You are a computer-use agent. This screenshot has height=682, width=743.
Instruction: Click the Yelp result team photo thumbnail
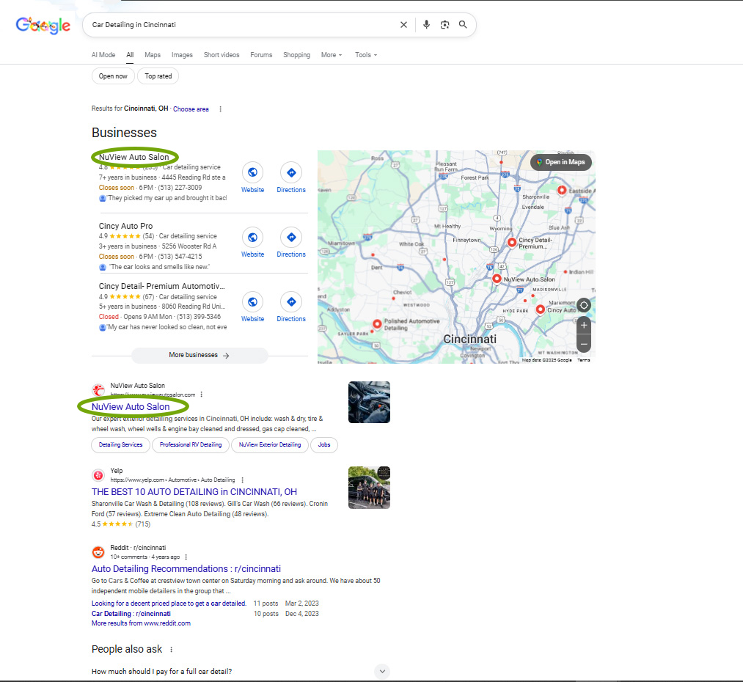(x=369, y=488)
